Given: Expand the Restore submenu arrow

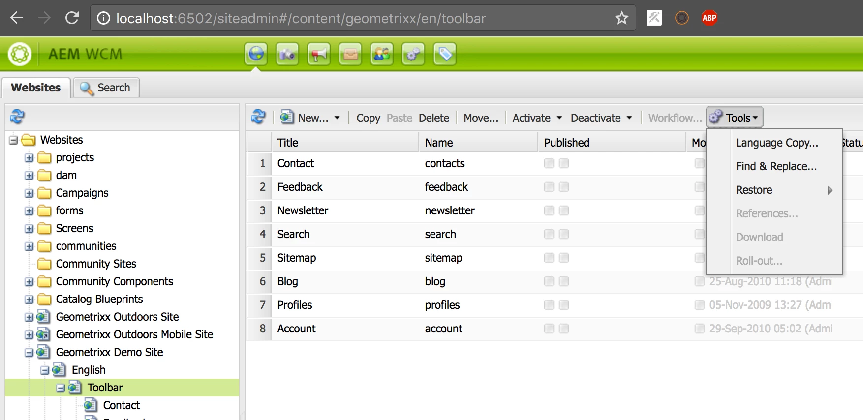Looking at the screenshot, I should click(x=830, y=190).
